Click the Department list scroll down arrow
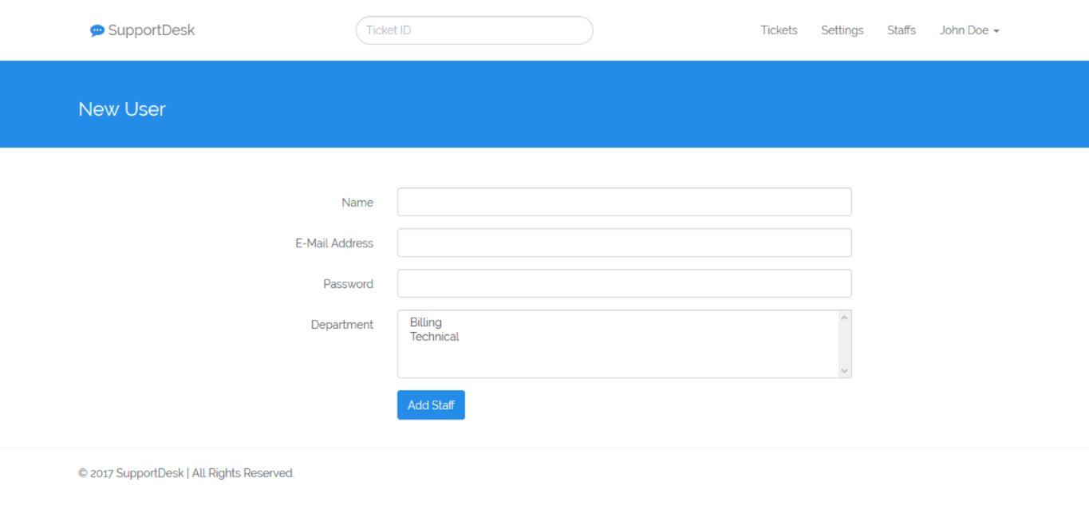Screen dimensions: 1089x525 [x=845, y=370]
